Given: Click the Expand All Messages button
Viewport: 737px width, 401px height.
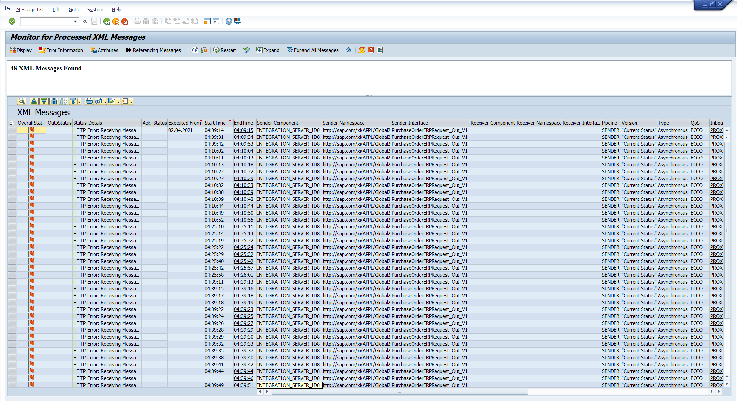Looking at the screenshot, I should (x=313, y=50).
